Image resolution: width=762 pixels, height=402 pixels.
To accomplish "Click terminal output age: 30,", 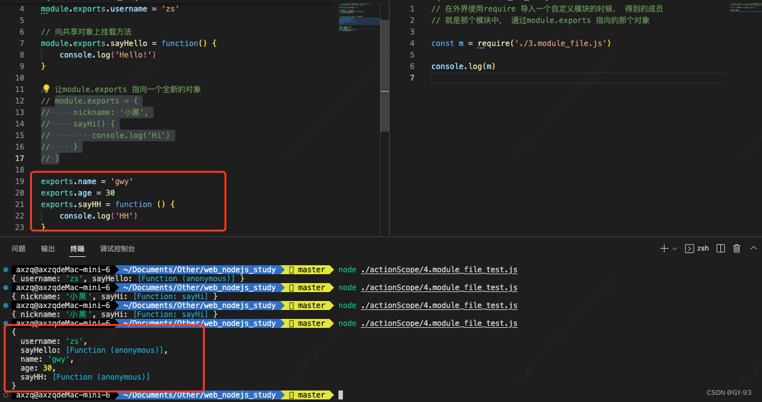I will click(x=38, y=368).
